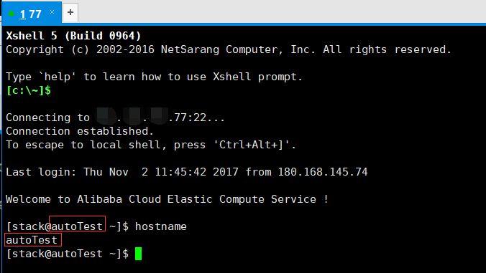Image resolution: width=486 pixels, height=273 pixels.
Task: Click the word `help' in the prompt tip
Action: click(58, 77)
